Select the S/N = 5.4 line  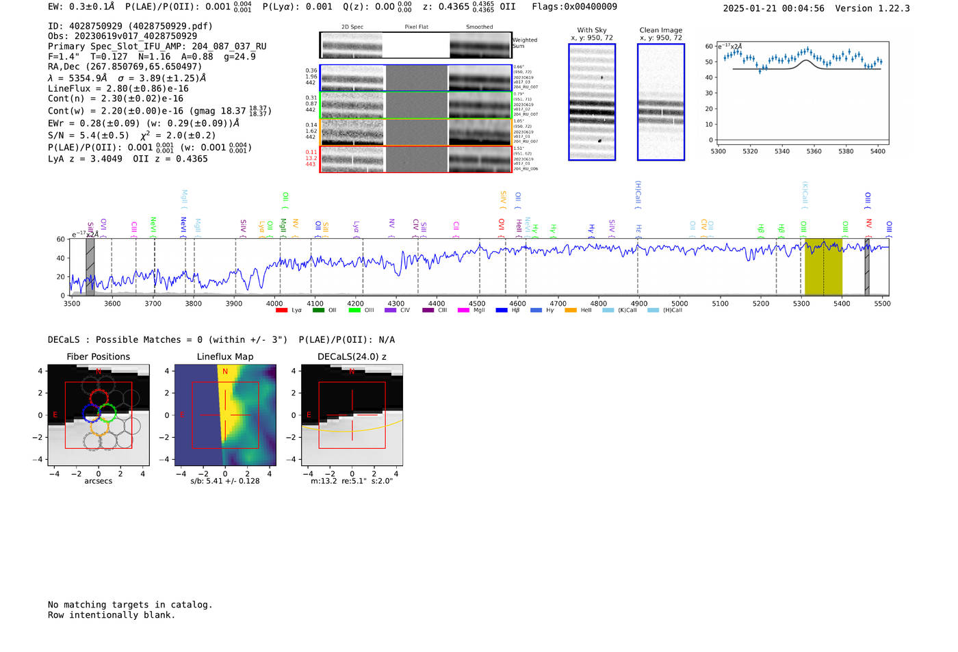[x=132, y=135]
